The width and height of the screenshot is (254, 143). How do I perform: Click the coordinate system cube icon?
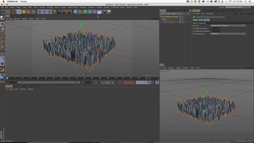click(x=54, y=12)
